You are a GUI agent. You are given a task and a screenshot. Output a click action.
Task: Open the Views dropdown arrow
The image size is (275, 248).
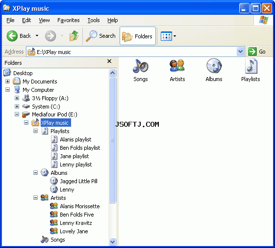(x=175, y=36)
